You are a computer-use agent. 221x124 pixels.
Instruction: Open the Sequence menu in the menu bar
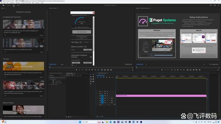12,3
